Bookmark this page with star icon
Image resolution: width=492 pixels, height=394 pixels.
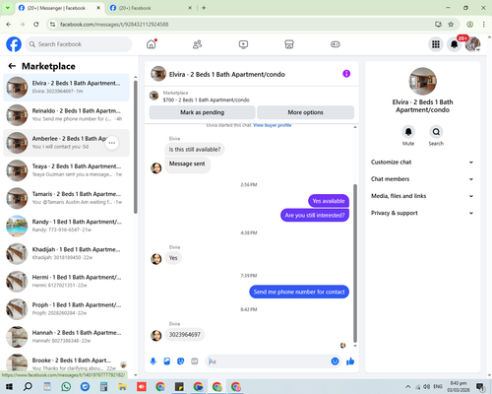pyautogui.click(x=451, y=25)
